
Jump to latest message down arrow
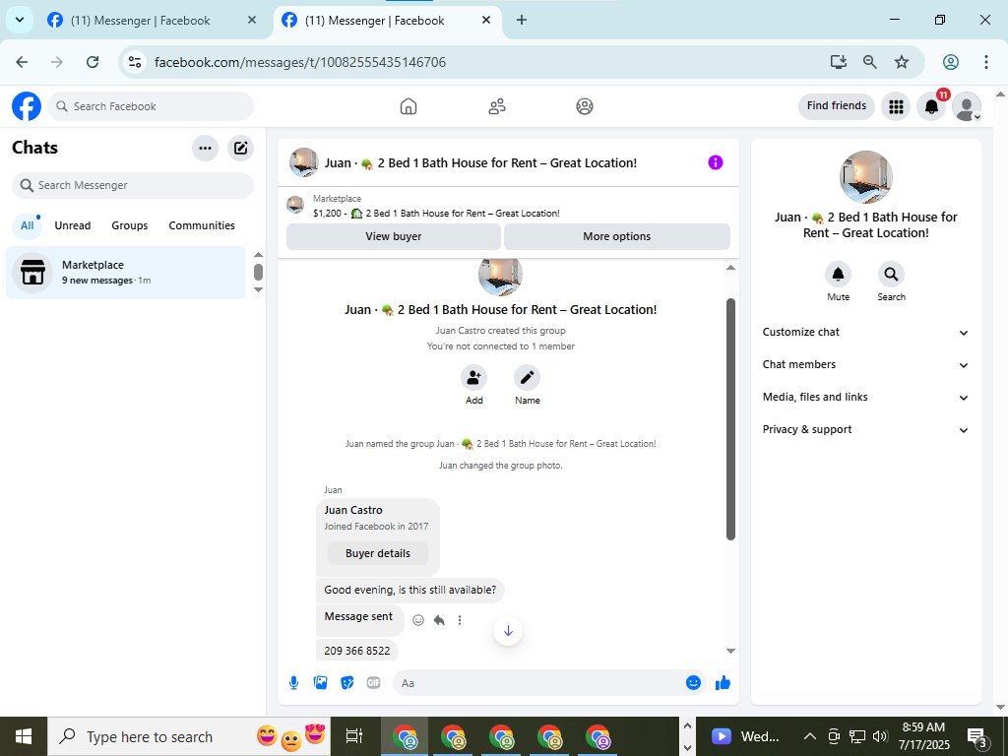tap(508, 631)
